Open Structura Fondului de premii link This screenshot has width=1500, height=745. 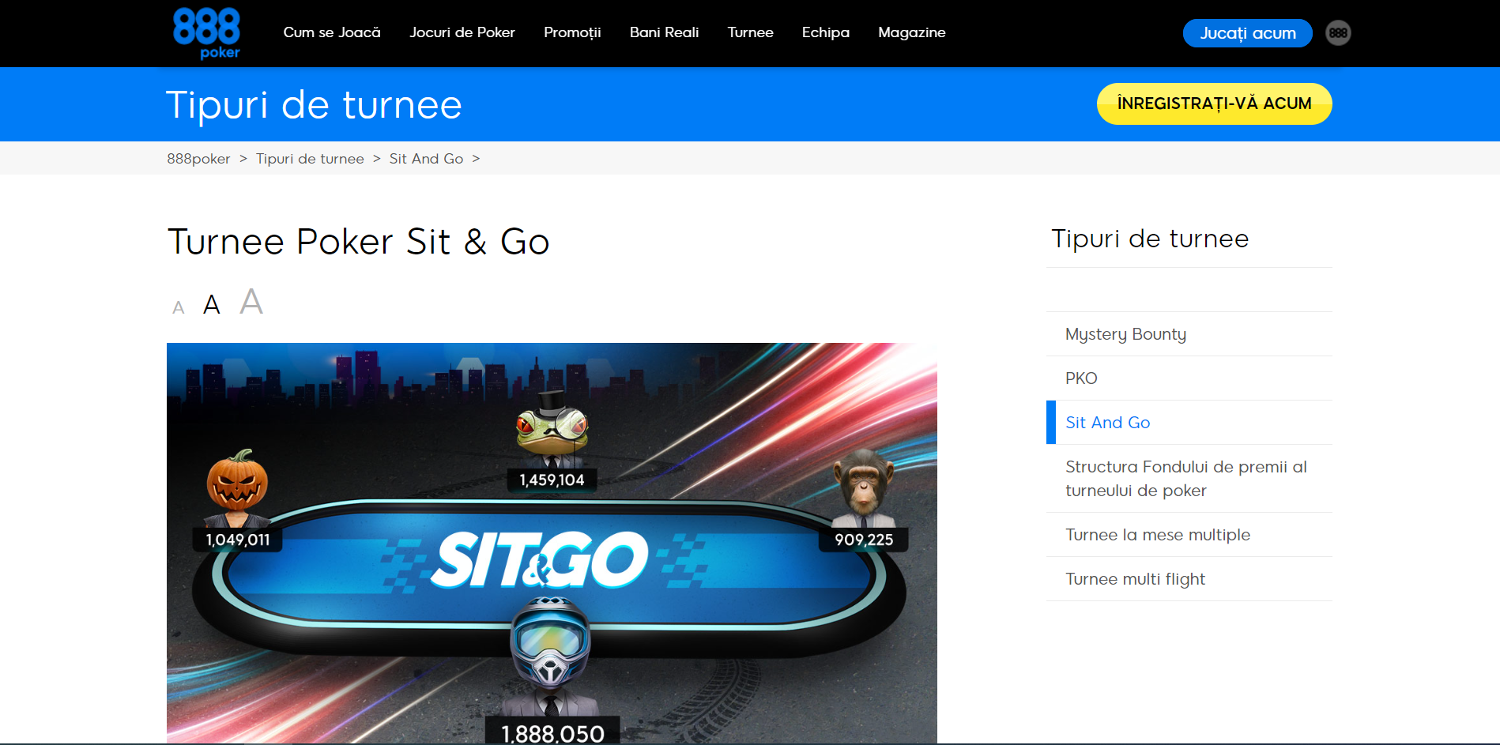[1189, 479]
